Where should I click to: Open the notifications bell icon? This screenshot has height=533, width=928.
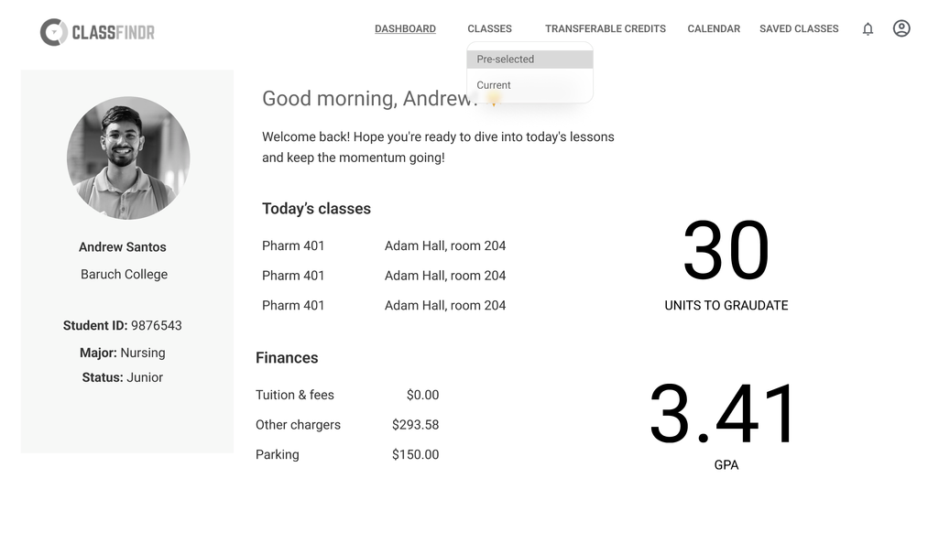coord(868,29)
